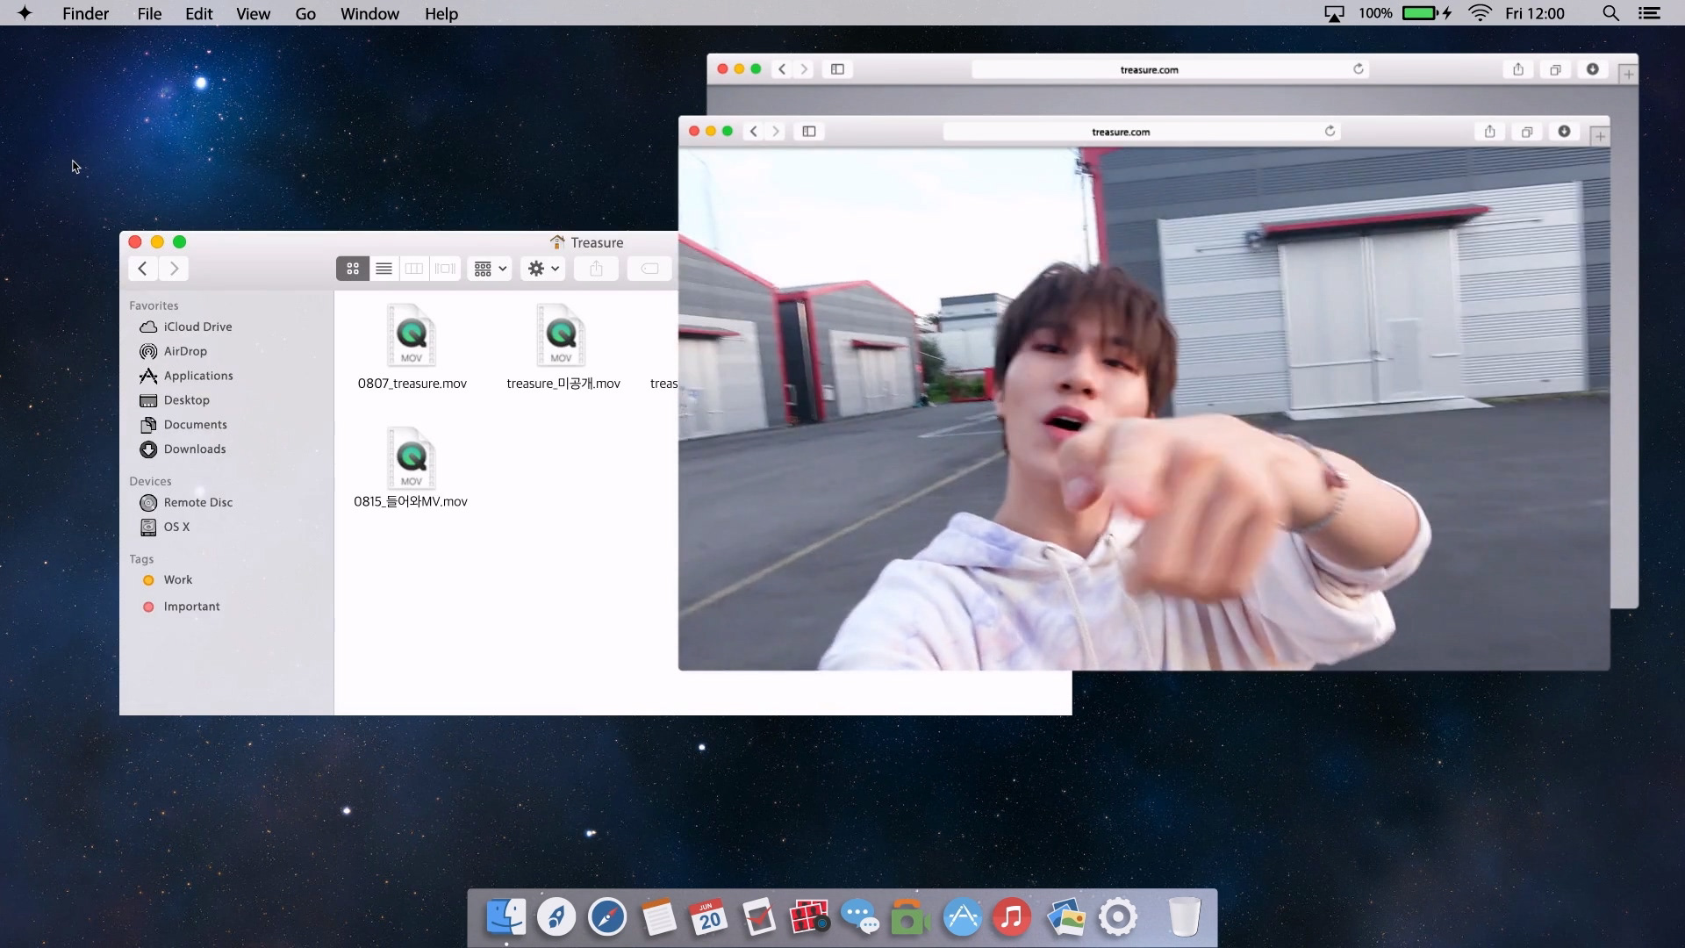Image resolution: width=1685 pixels, height=948 pixels.
Task: Click Finder's share toolbar button
Action: [597, 269]
